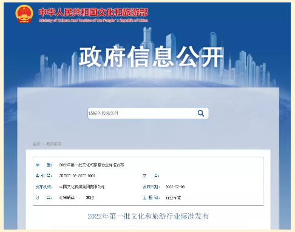This screenshot has width=295, height=232.
Task: Select the publishing agency name
Action: 82,186
